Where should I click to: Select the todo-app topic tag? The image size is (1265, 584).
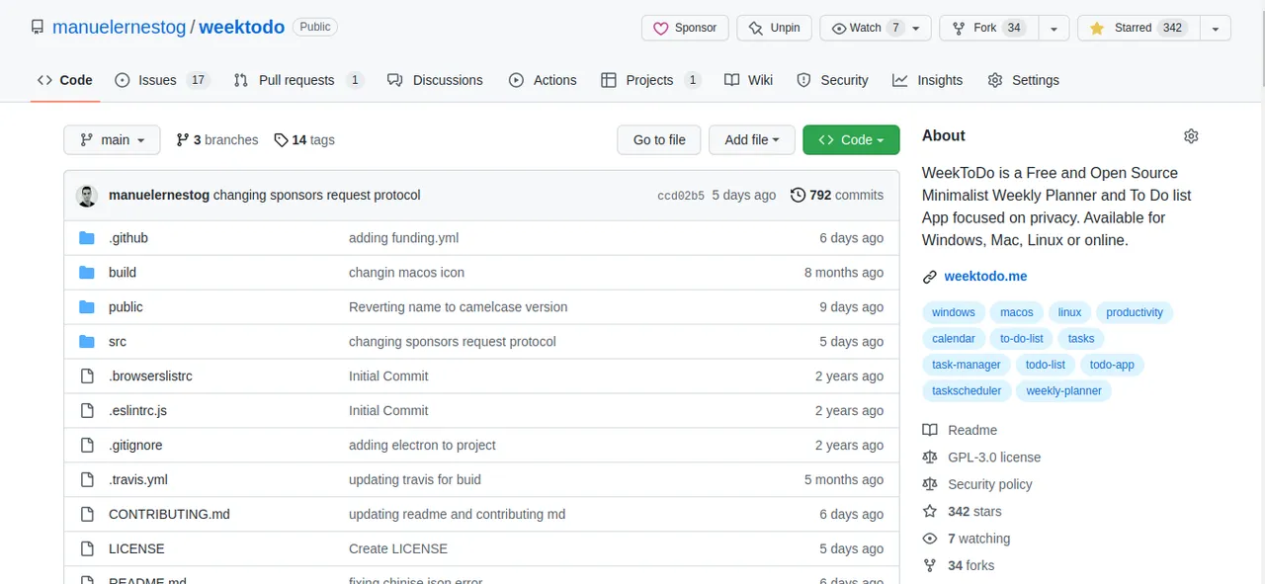pos(1112,365)
